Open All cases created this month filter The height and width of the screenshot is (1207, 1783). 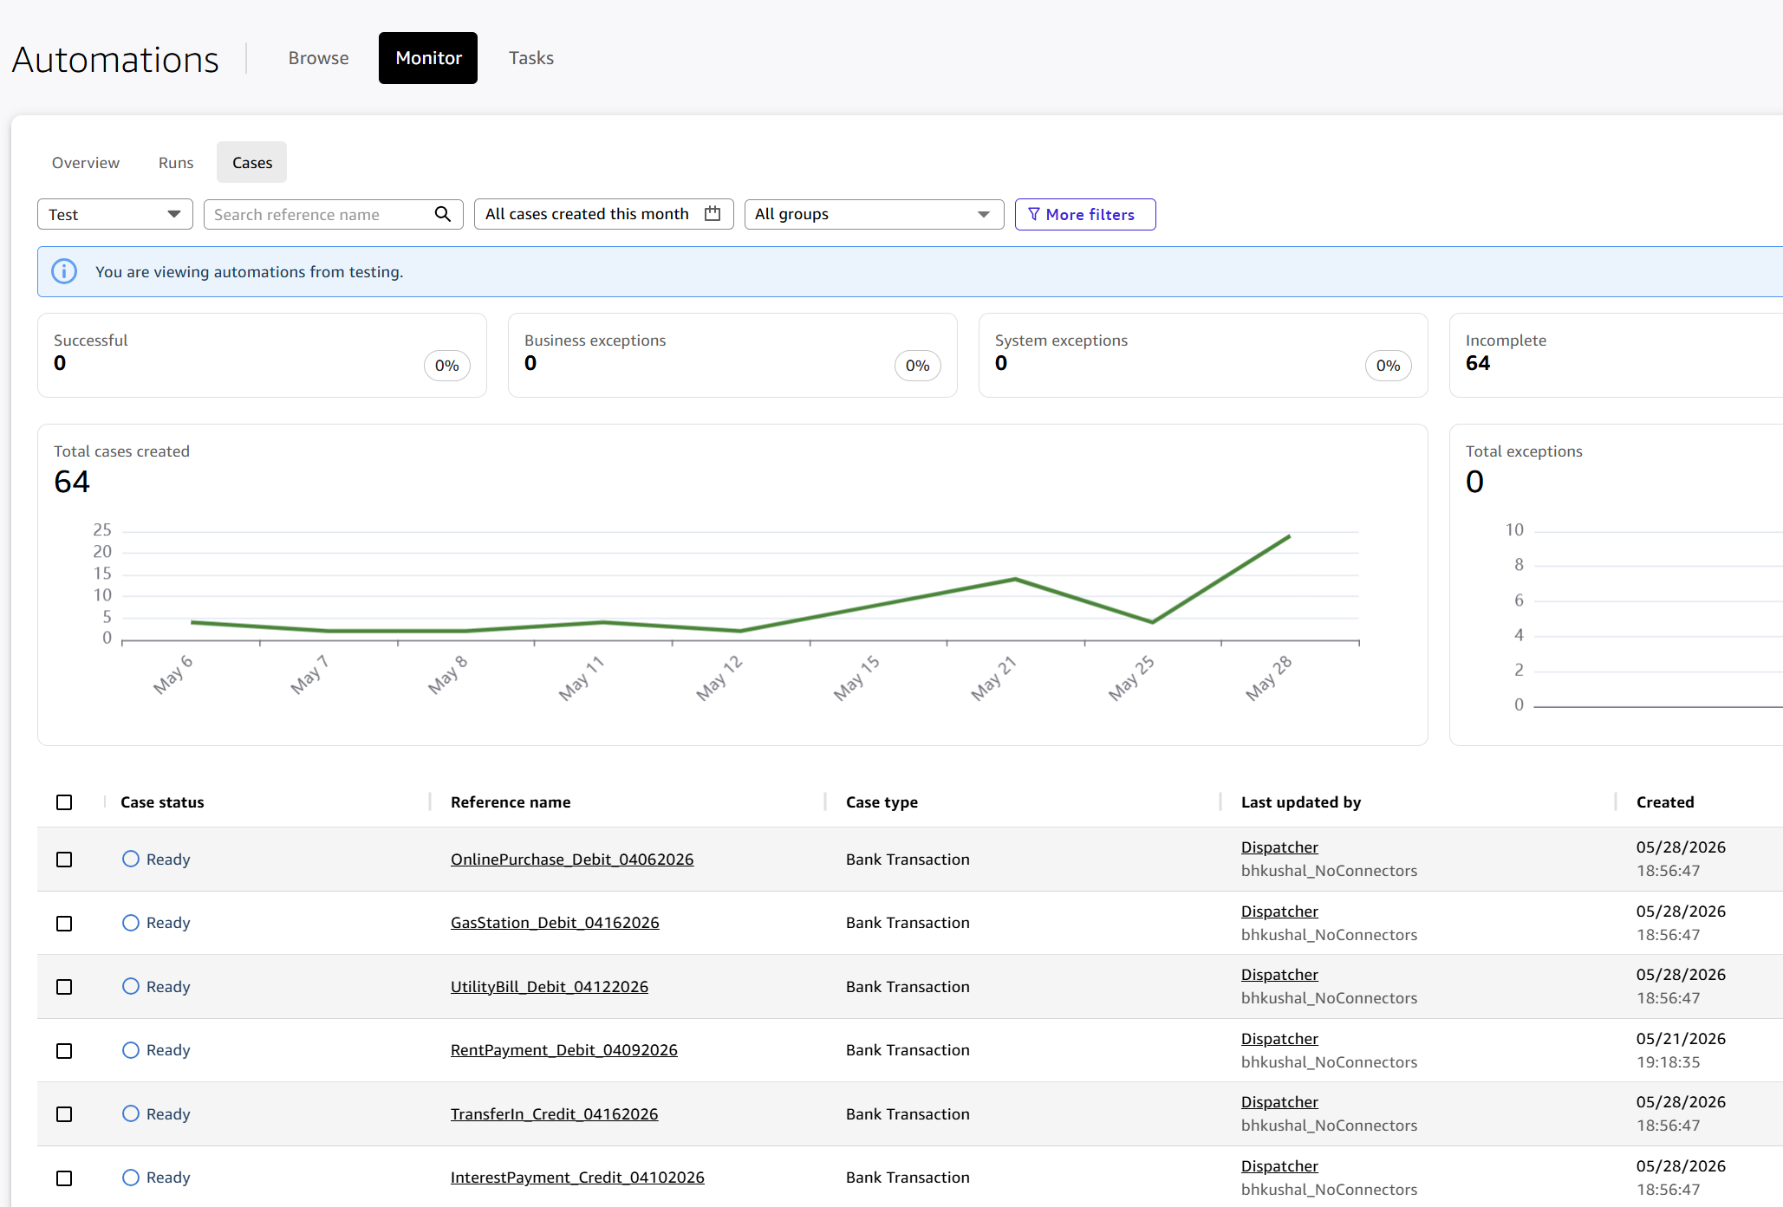[603, 214]
